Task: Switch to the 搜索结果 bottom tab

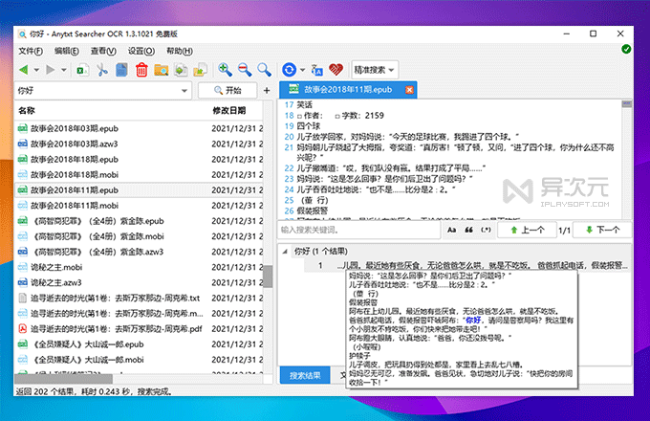Action: click(x=305, y=376)
